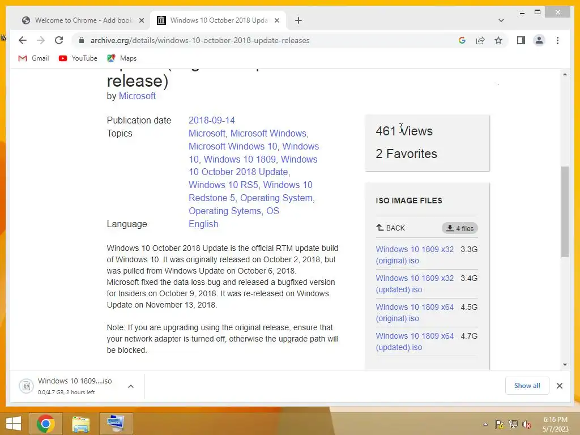Download Windows 10 1809 x64 (updated).iso
Image resolution: width=580 pixels, height=435 pixels.
[415, 342]
